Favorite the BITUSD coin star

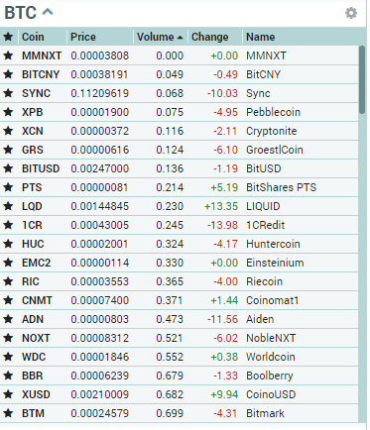[8, 168]
